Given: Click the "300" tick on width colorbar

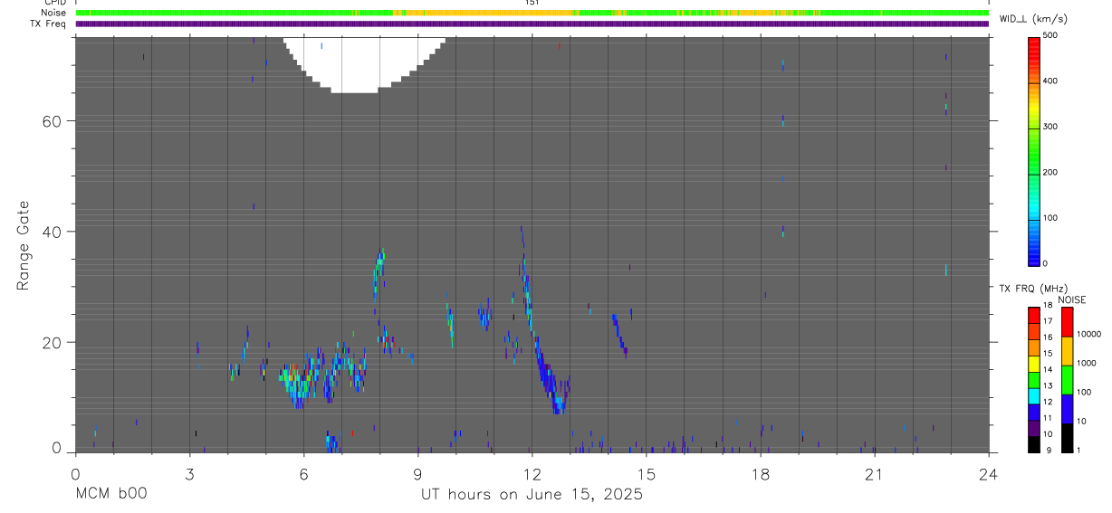Looking at the screenshot, I should 1051,128.
